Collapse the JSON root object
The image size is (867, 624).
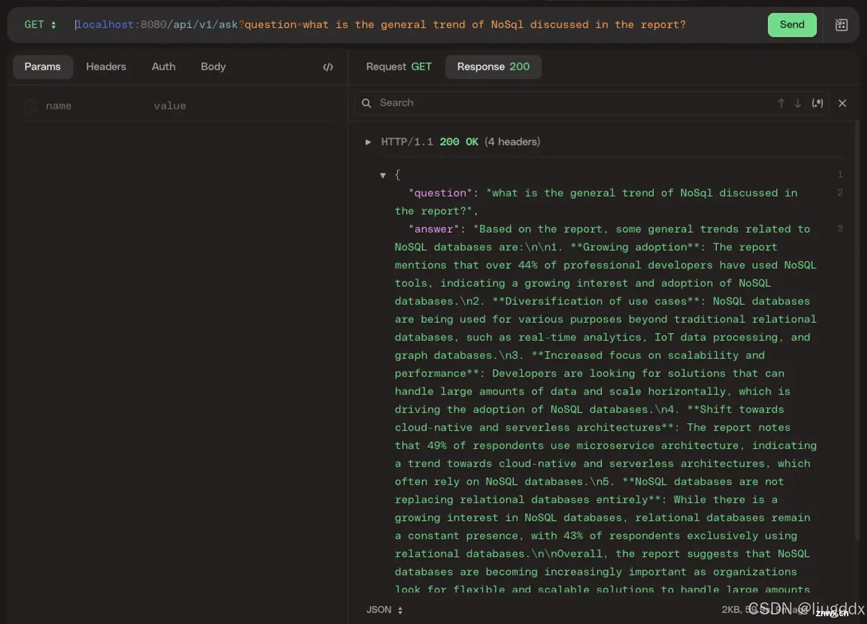click(x=383, y=175)
